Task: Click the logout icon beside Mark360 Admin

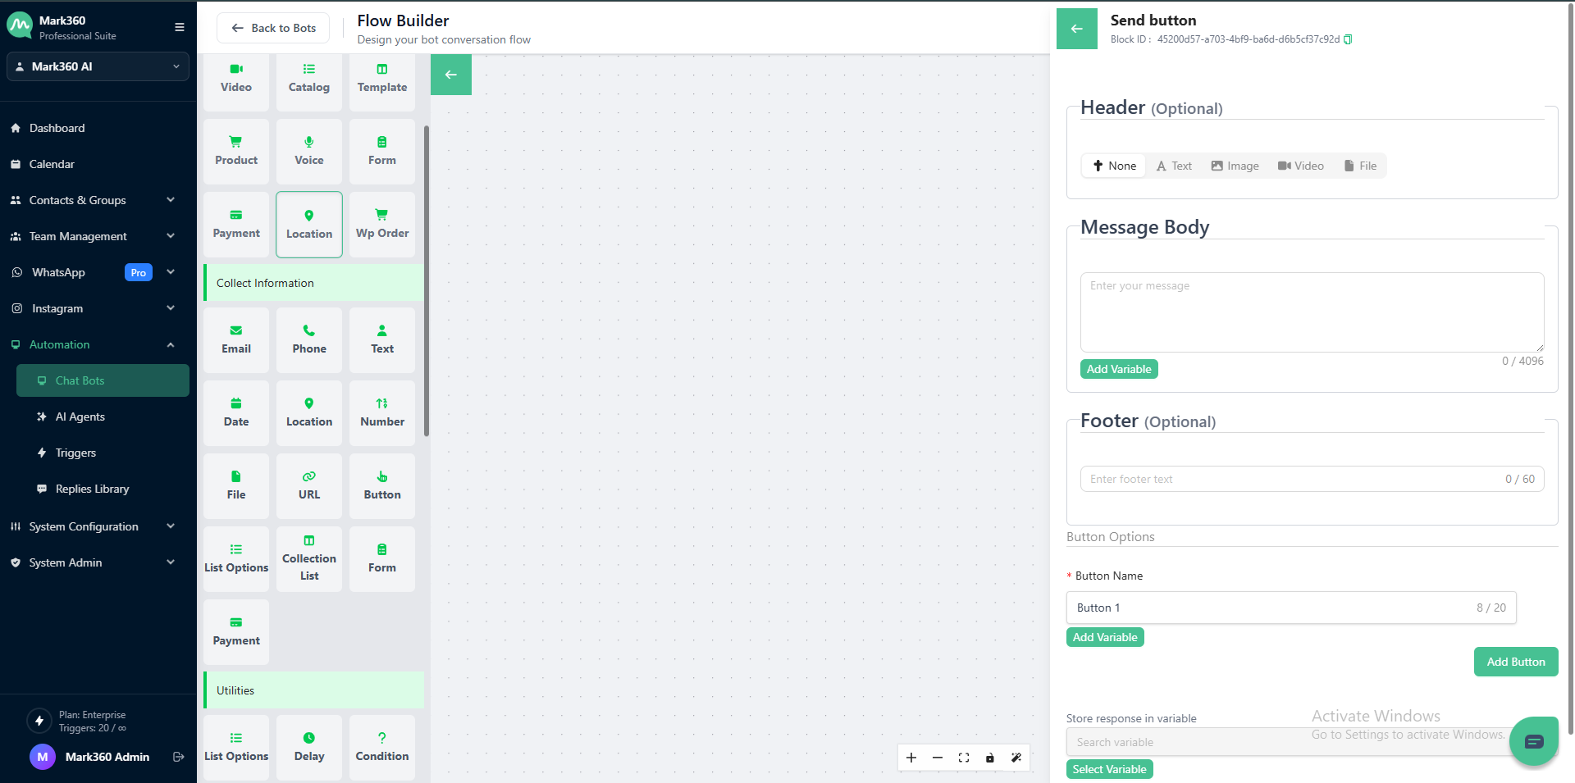Action: click(178, 757)
